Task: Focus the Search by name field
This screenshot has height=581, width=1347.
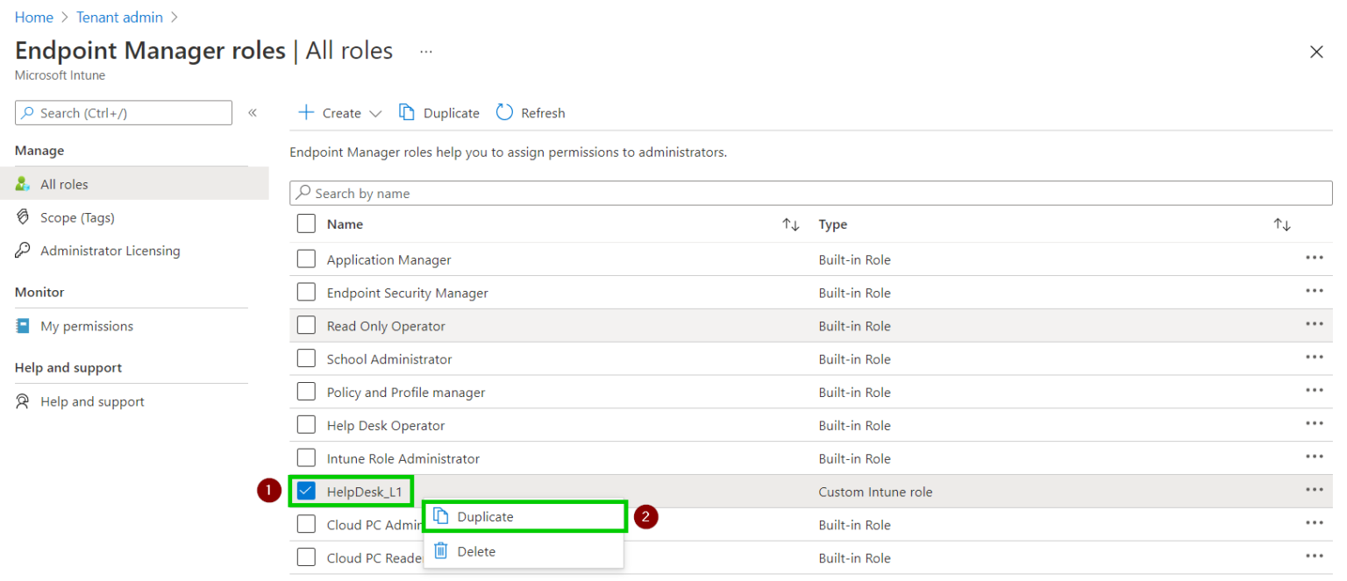Action: (811, 193)
